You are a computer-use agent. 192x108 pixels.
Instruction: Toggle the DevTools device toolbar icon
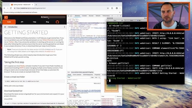tap(71, 16)
